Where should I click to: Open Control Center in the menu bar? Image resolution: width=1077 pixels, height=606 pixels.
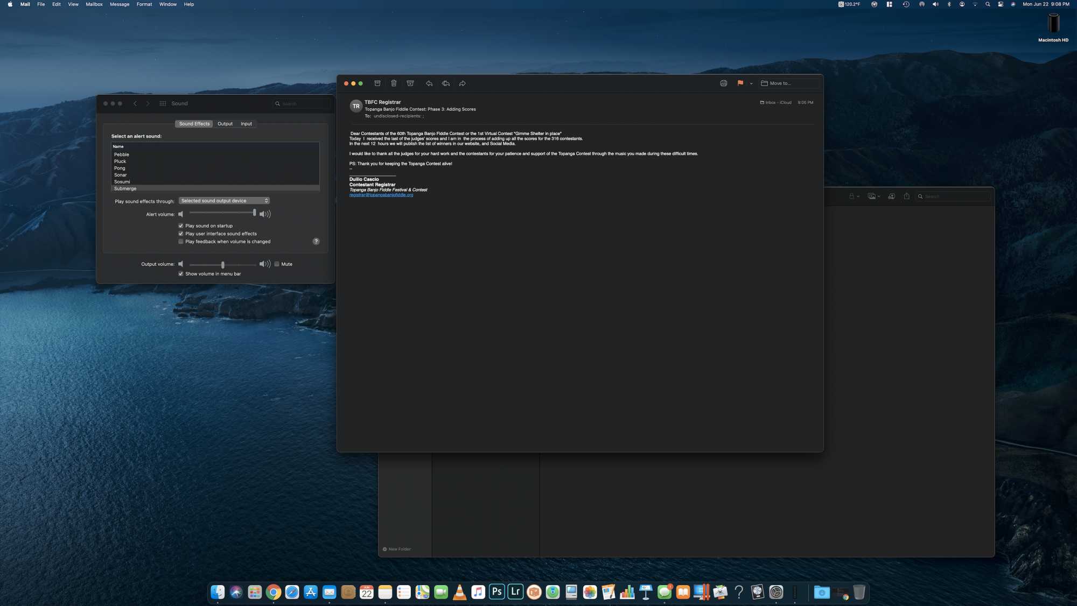(1001, 4)
